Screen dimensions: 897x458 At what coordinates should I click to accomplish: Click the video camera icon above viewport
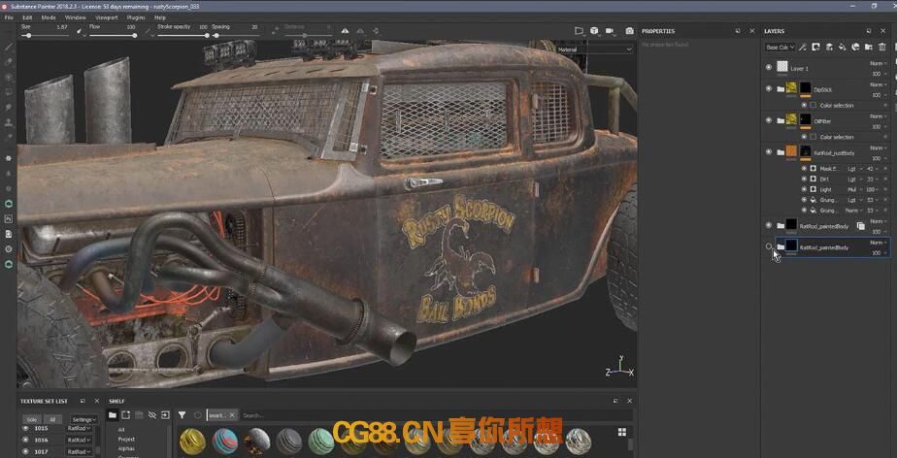point(610,31)
